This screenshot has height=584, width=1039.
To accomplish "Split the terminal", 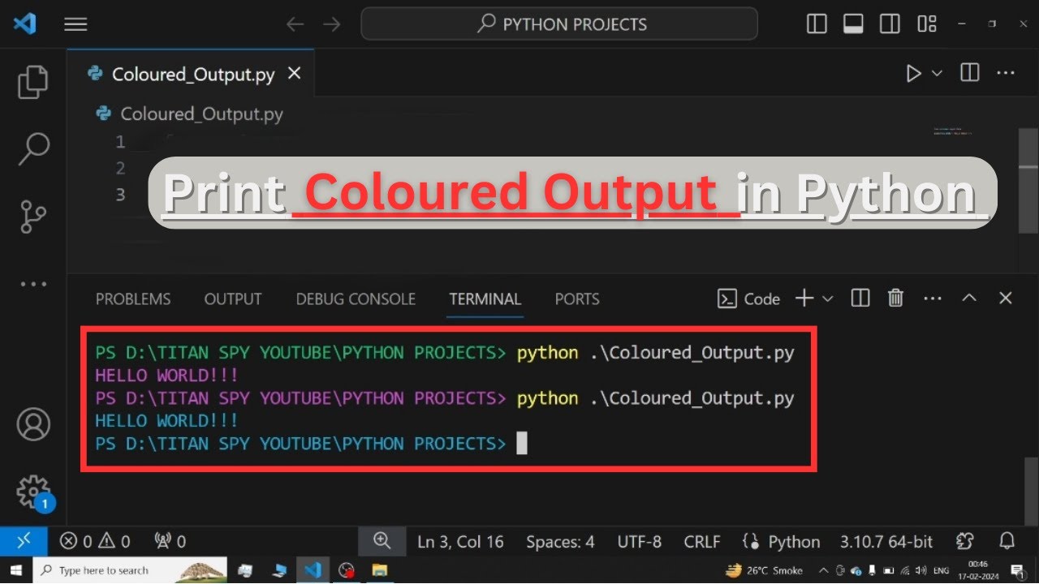I will click(860, 298).
